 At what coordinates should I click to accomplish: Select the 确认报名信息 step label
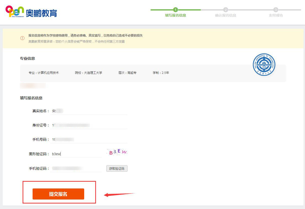click(x=225, y=15)
